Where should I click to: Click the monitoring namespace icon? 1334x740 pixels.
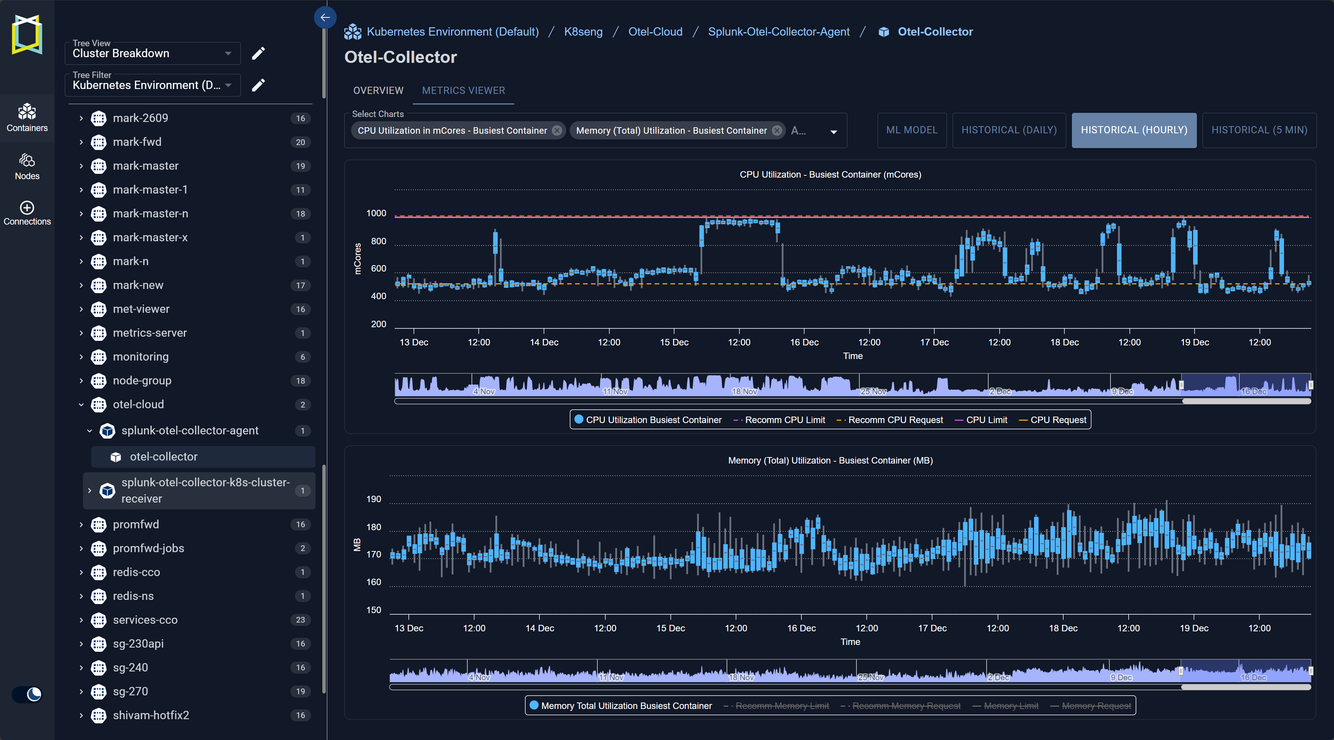coord(98,357)
